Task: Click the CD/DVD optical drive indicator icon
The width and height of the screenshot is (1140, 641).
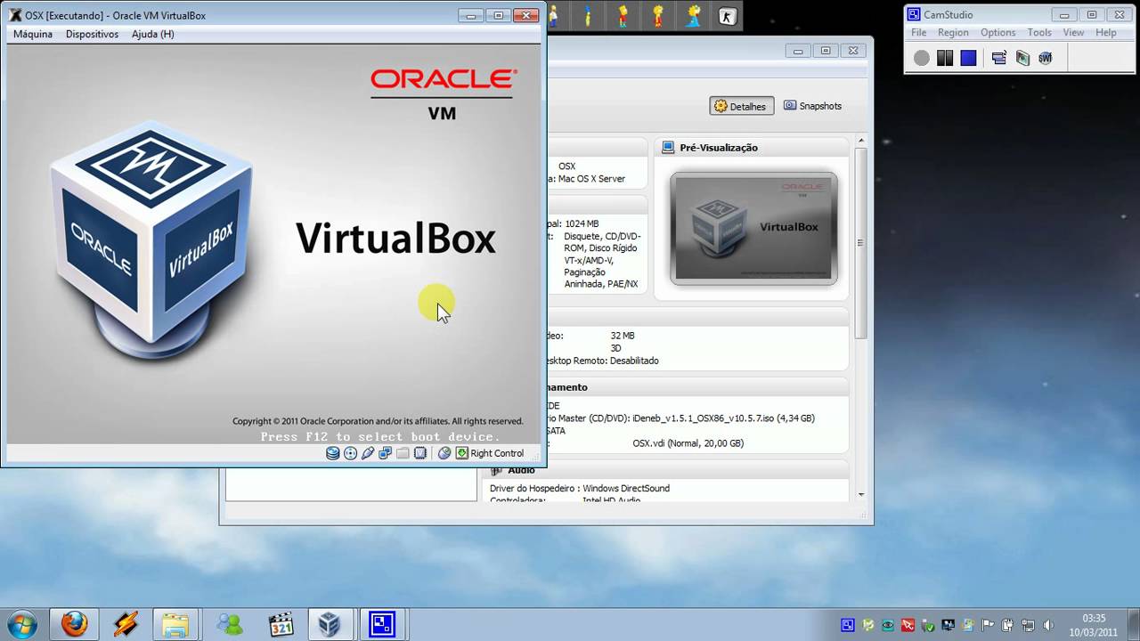Action: pyautogui.click(x=350, y=453)
